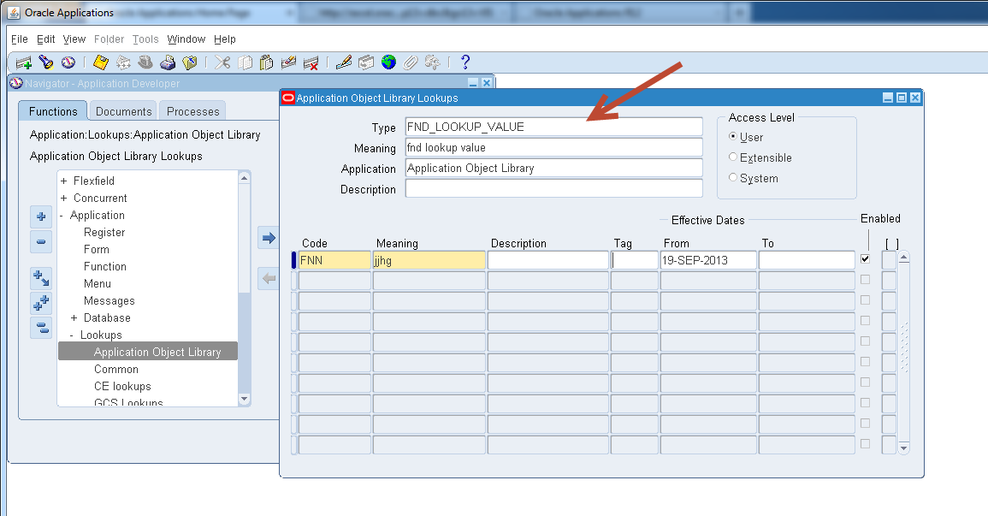The width and height of the screenshot is (988, 516).
Task: Open the Window menu
Action: (186, 39)
